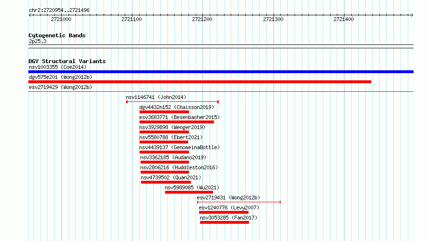Click the nsv5989085 (Wu2021) label
427x241 pixels.
point(192,187)
